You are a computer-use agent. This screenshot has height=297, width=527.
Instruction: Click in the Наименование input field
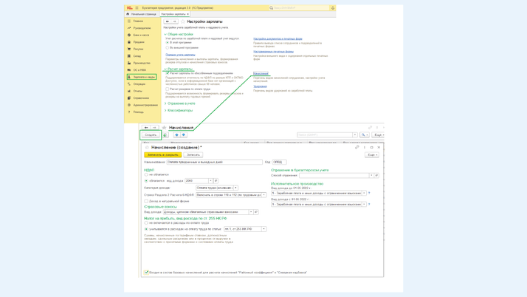tap(215, 162)
